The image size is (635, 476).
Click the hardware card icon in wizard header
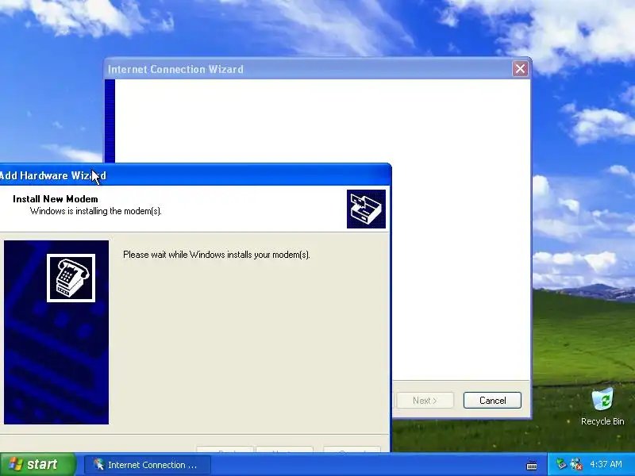pyautogui.click(x=366, y=209)
